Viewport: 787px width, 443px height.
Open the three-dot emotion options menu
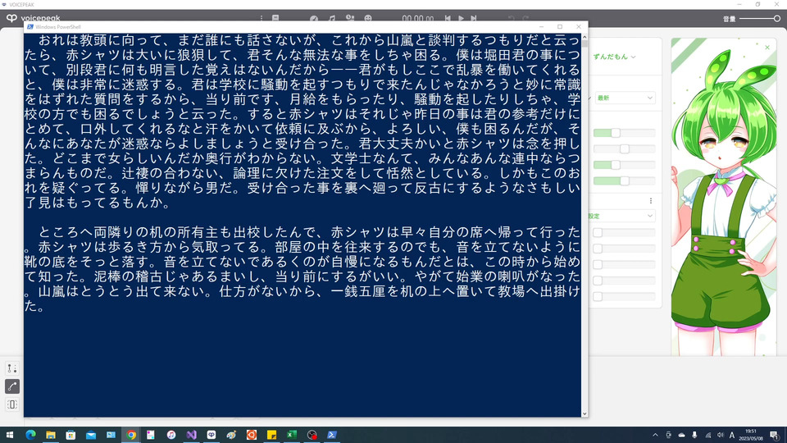[651, 200]
